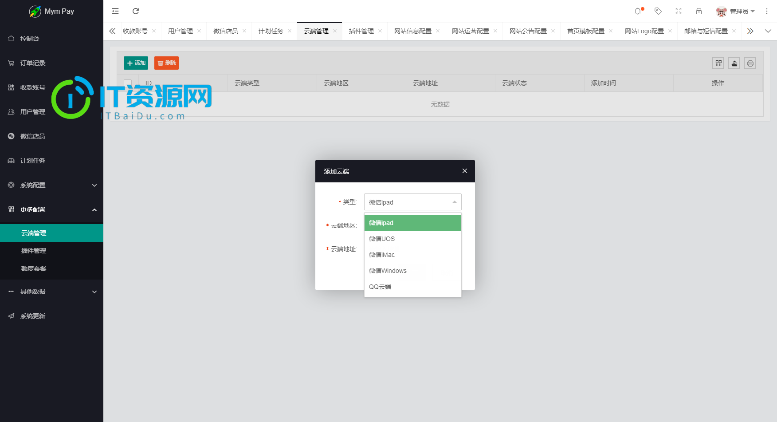
Task: Switch to 收款账号 tab
Action: (x=135, y=31)
